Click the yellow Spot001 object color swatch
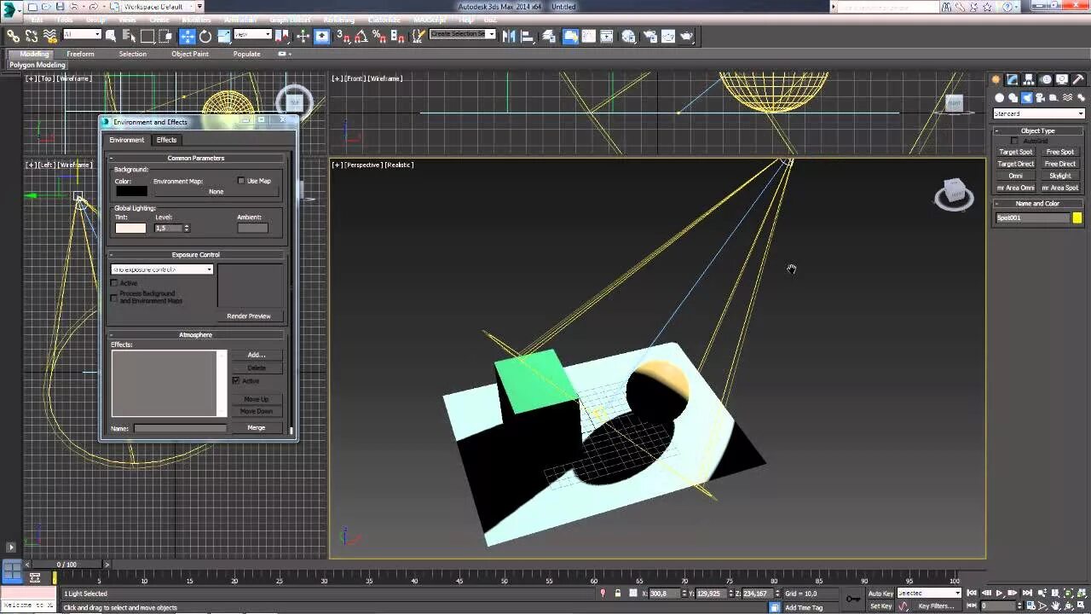The height and width of the screenshot is (614, 1091). pos(1077,217)
